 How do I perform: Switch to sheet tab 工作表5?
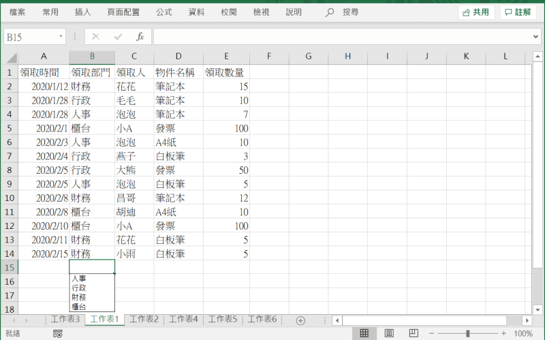(223, 319)
